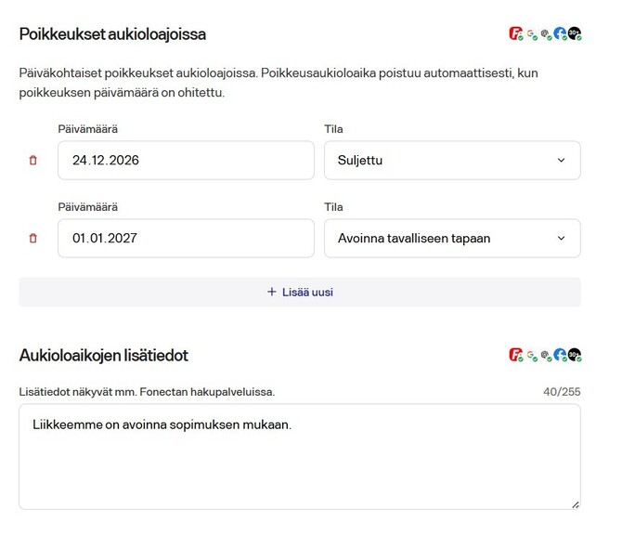
Task: Click the date field with 24.12.2026
Action: pos(186,161)
